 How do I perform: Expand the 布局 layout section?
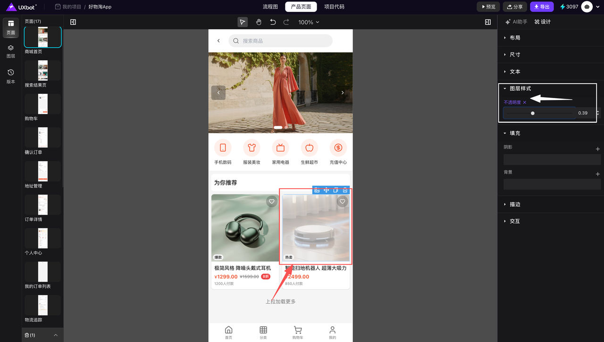(x=514, y=38)
